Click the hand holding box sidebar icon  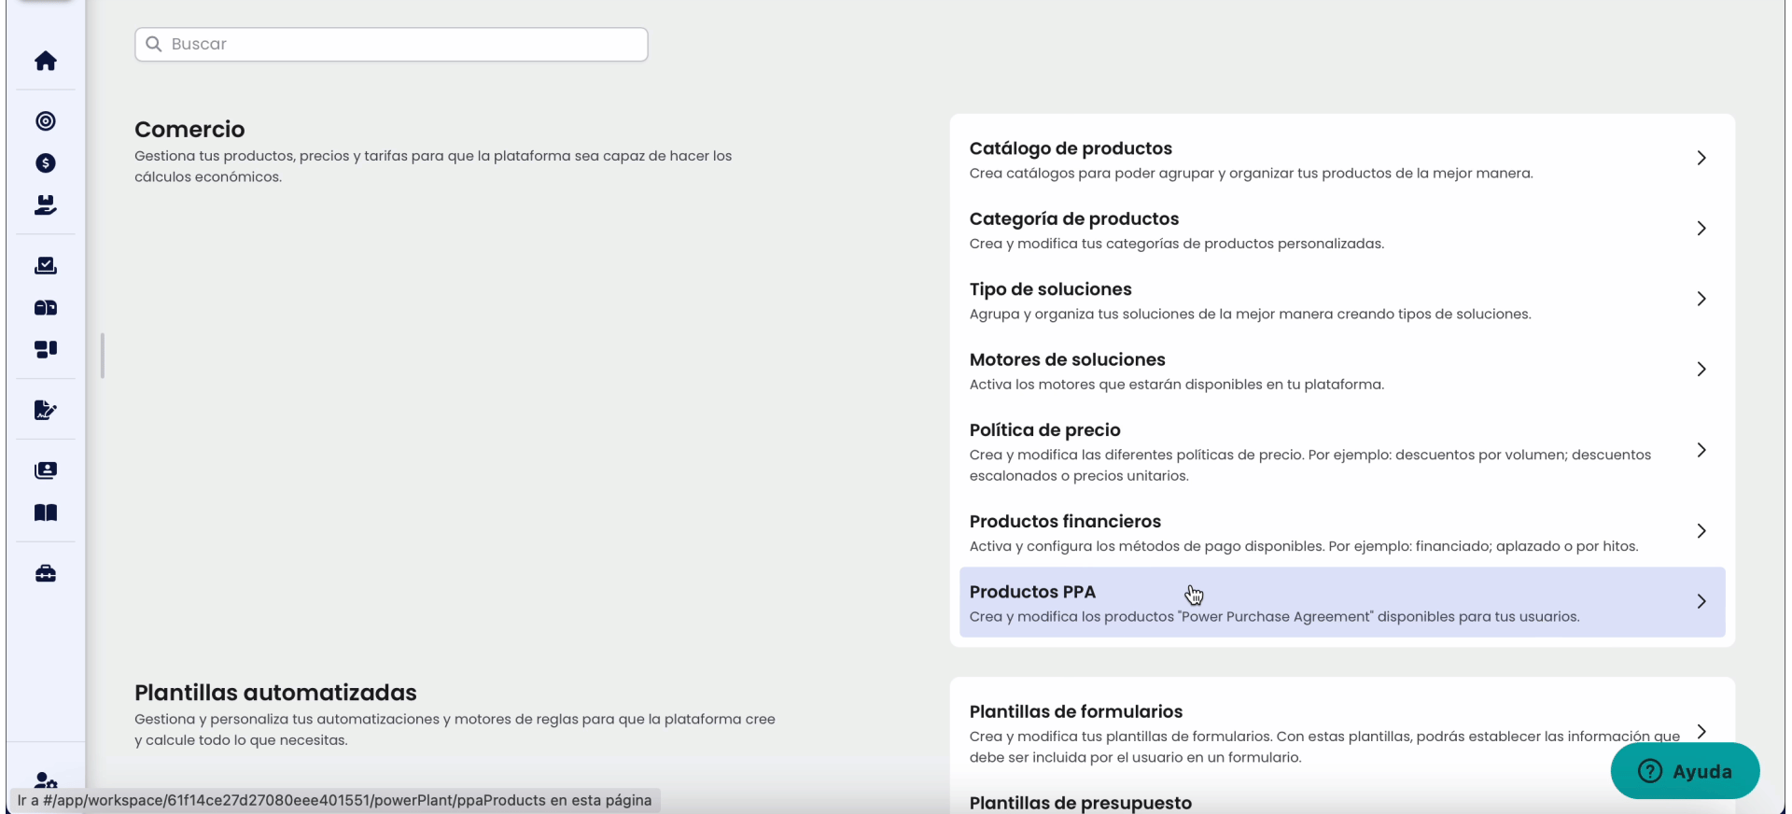click(46, 205)
